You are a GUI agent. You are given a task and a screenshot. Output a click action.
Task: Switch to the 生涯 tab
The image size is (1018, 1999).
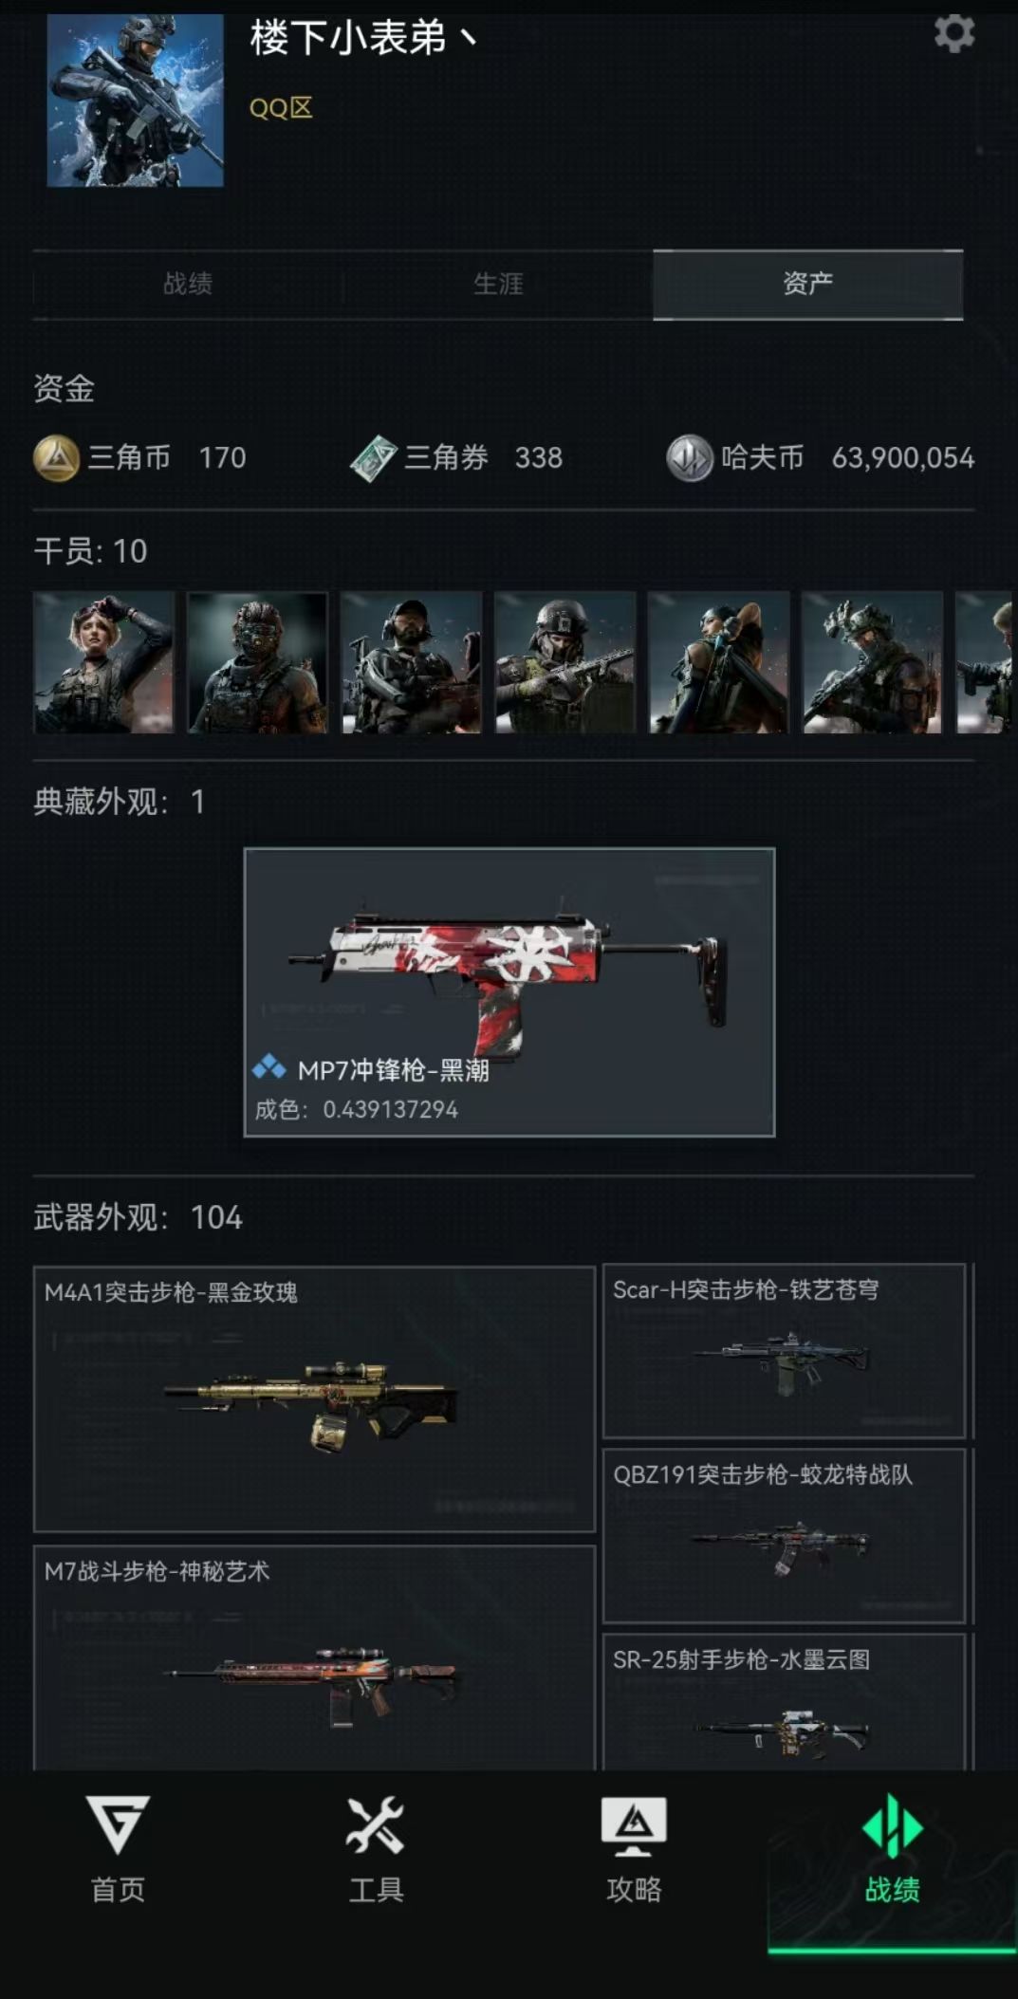(498, 284)
